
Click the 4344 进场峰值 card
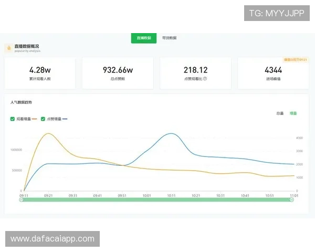(x=273, y=73)
